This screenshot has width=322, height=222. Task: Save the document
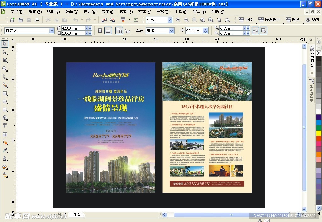(29, 20)
